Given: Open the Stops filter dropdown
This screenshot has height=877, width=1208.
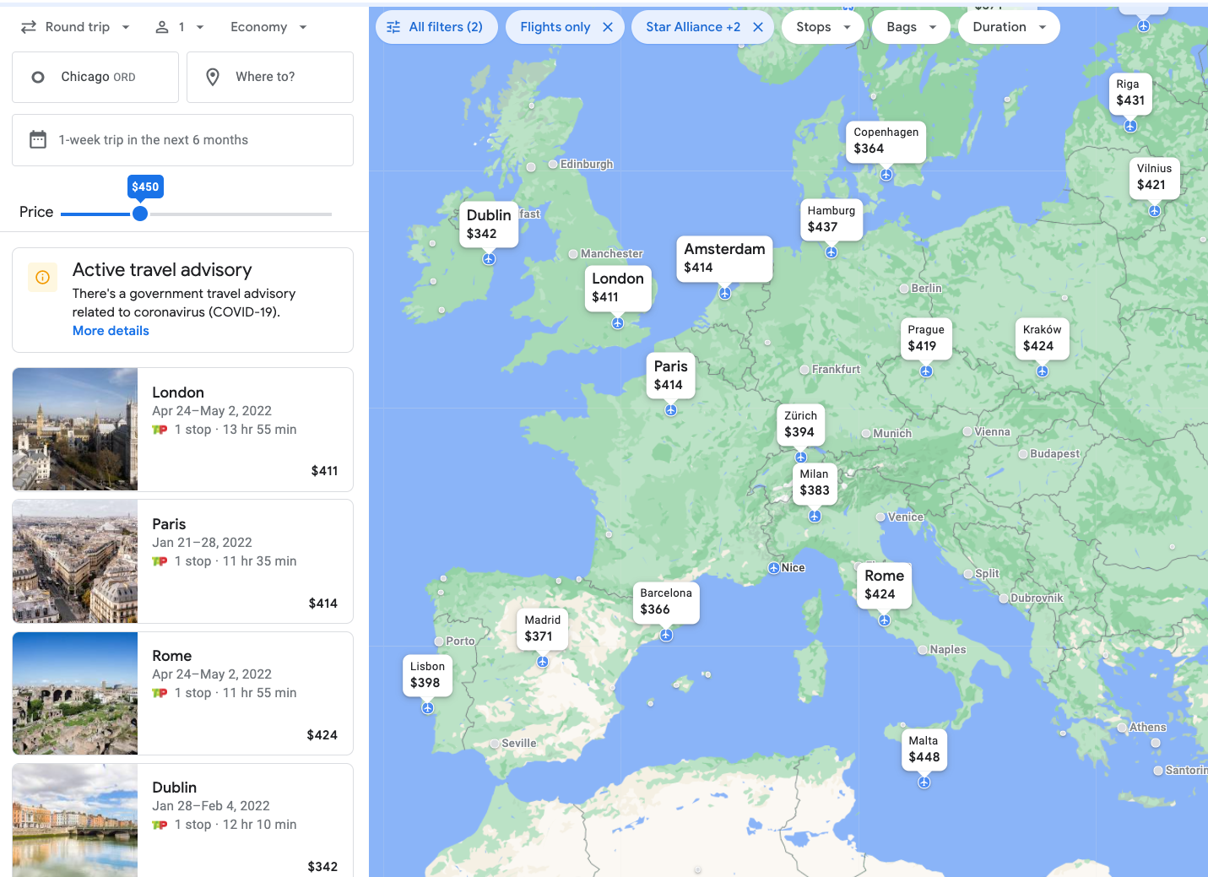Looking at the screenshot, I should click(821, 26).
